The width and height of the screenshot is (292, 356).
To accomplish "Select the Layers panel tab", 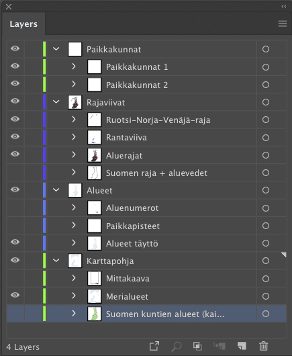I will click(23, 24).
